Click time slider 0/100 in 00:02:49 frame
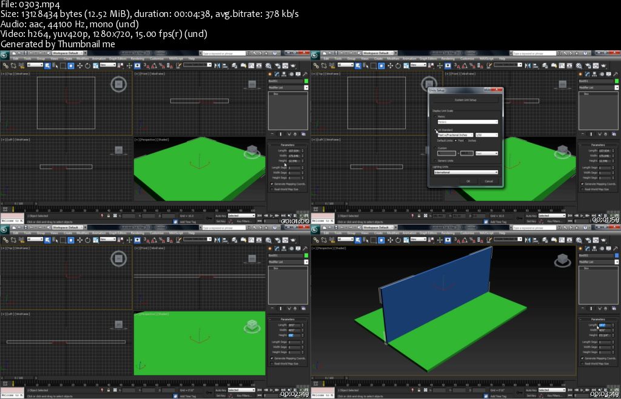Viewport: 621px width, 399px height. click(x=19, y=378)
